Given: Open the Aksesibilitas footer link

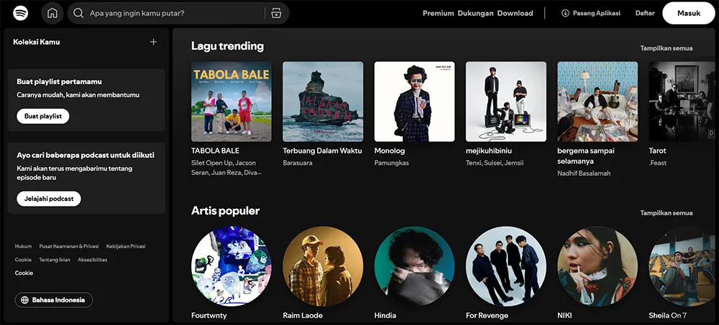Looking at the screenshot, I should 92,260.
